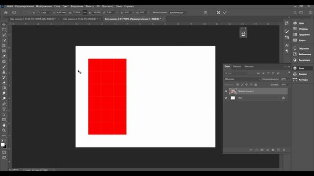
Task: Select the Smudge tool
Action: (4, 93)
